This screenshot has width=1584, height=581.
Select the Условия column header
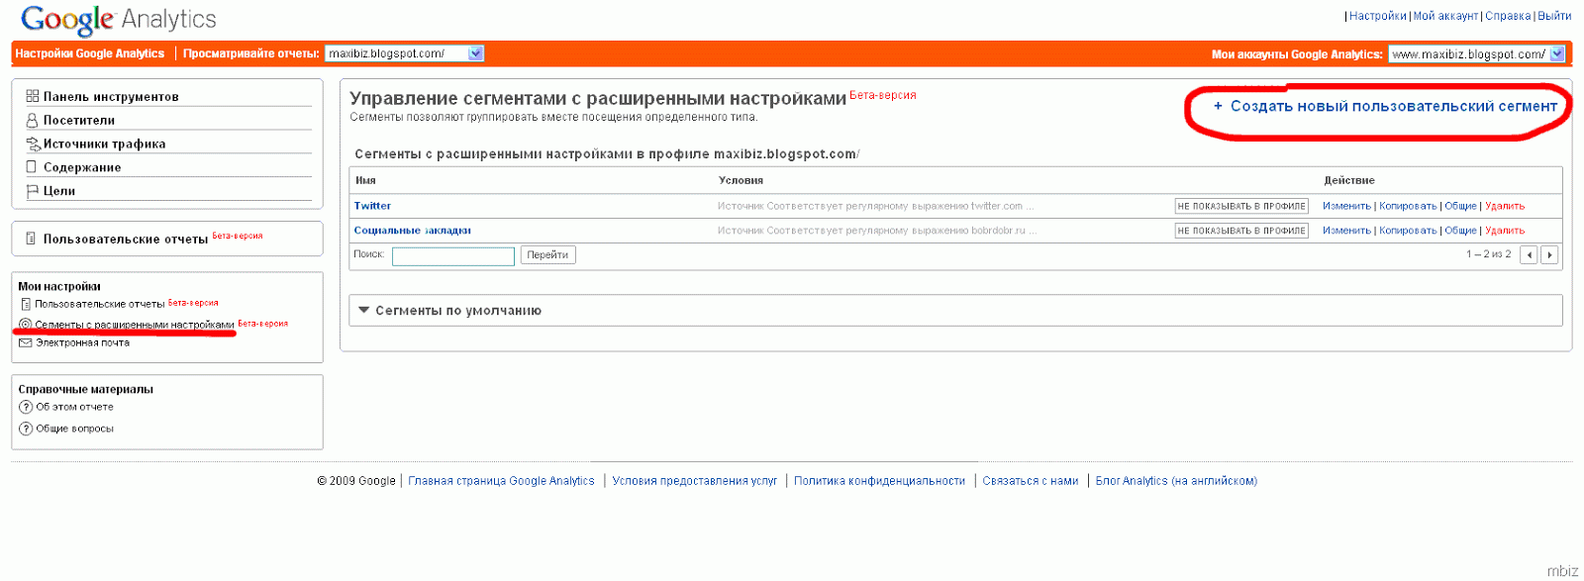coord(741,180)
